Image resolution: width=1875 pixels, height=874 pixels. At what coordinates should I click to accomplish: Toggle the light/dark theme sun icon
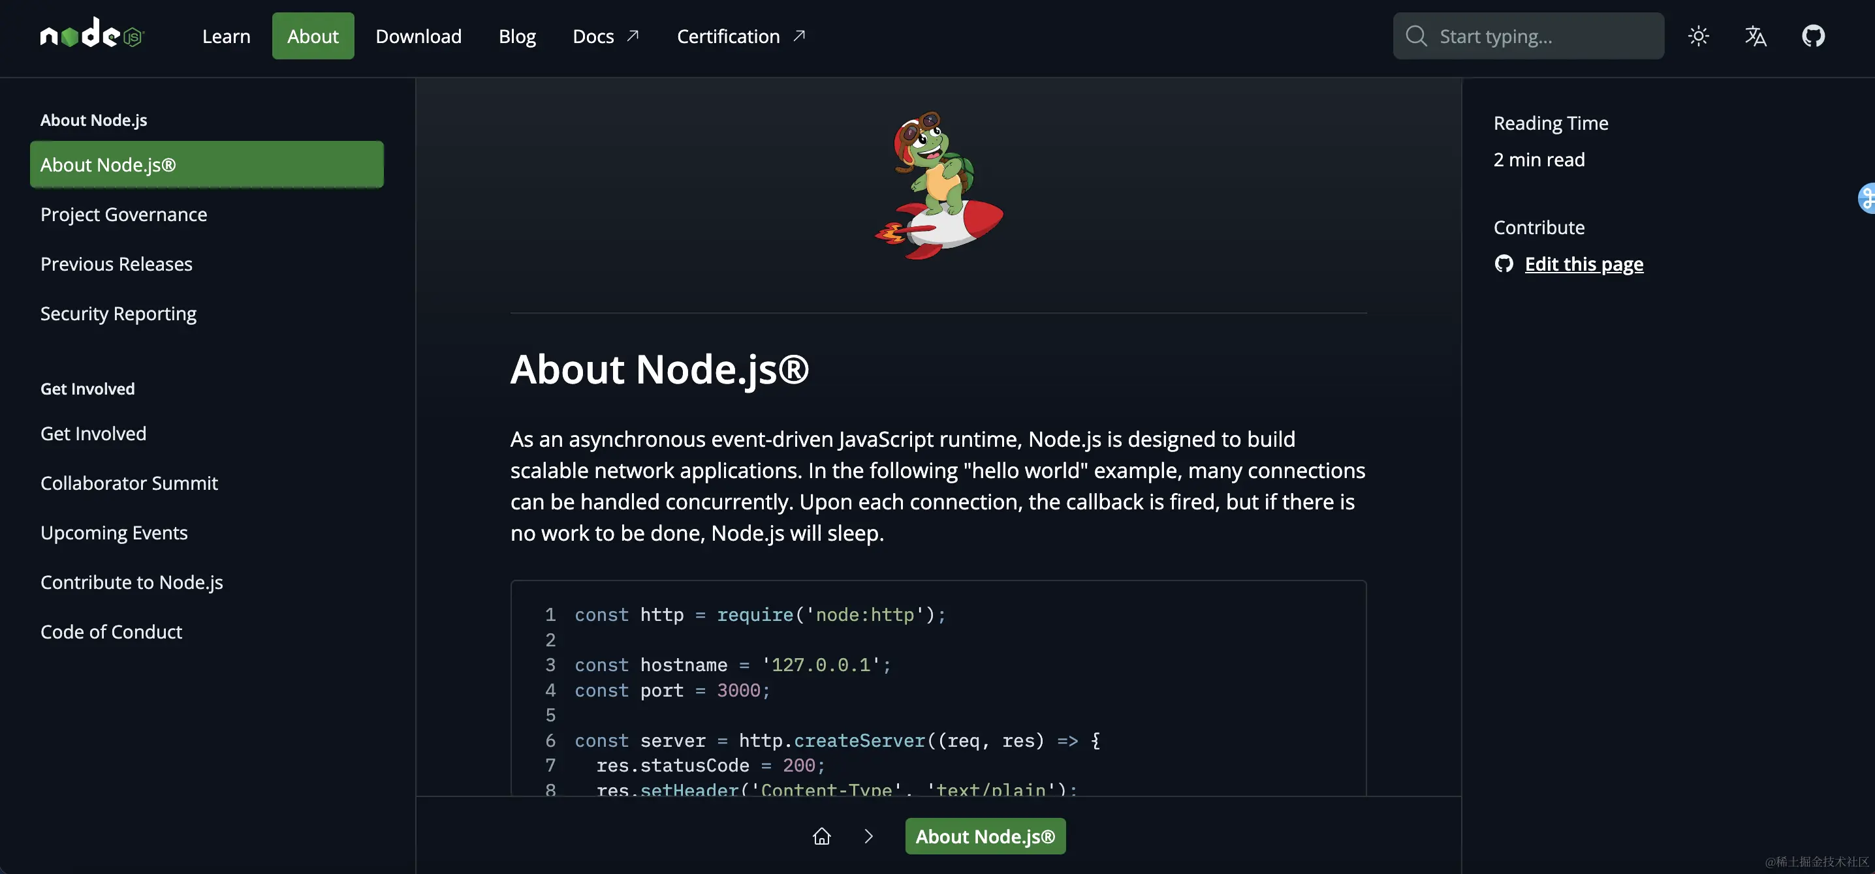tap(1698, 36)
